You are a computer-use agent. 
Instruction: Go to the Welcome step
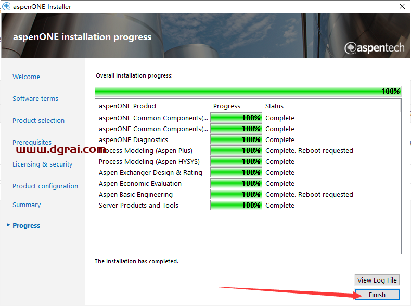tap(26, 77)
